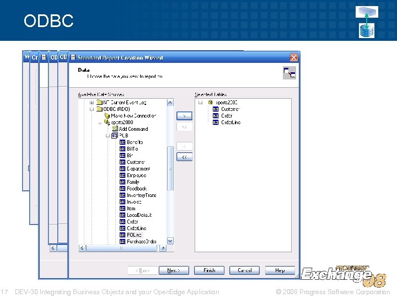The width and height of the screenshot is (397, 298).
Task: Click the Add Command icon
Action: coord(115,129)
